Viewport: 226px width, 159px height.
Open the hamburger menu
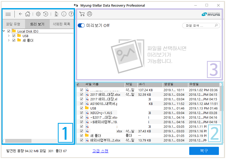click(8, 14)
